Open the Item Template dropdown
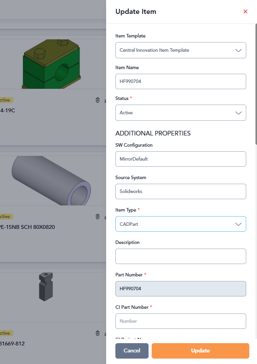Viewport: 257px width, 364px height. click(181, 50)
